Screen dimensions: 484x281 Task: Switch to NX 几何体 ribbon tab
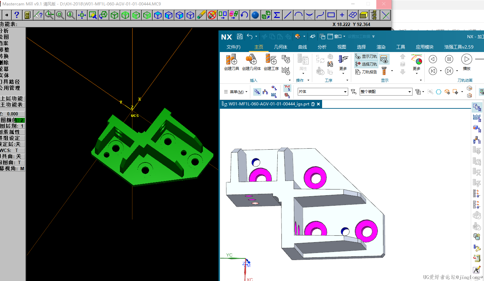pos(280,47)
